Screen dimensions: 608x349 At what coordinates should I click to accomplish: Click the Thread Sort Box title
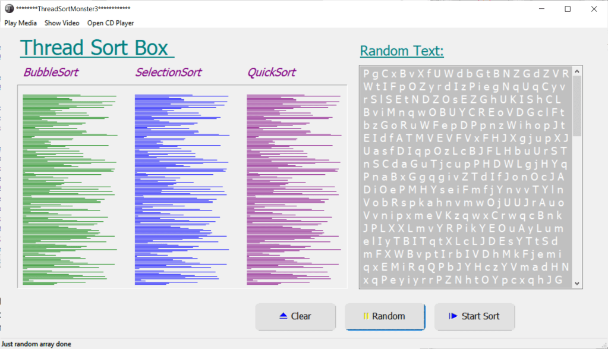[95, 48]
